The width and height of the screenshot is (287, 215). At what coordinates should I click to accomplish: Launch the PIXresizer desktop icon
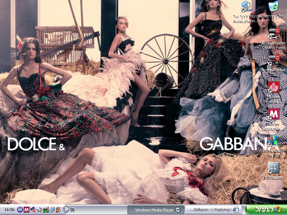click(x=273, y=168)
